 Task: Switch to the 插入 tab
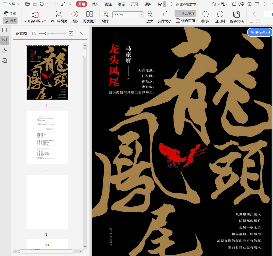pyautogui.click(x=95, y=4)
